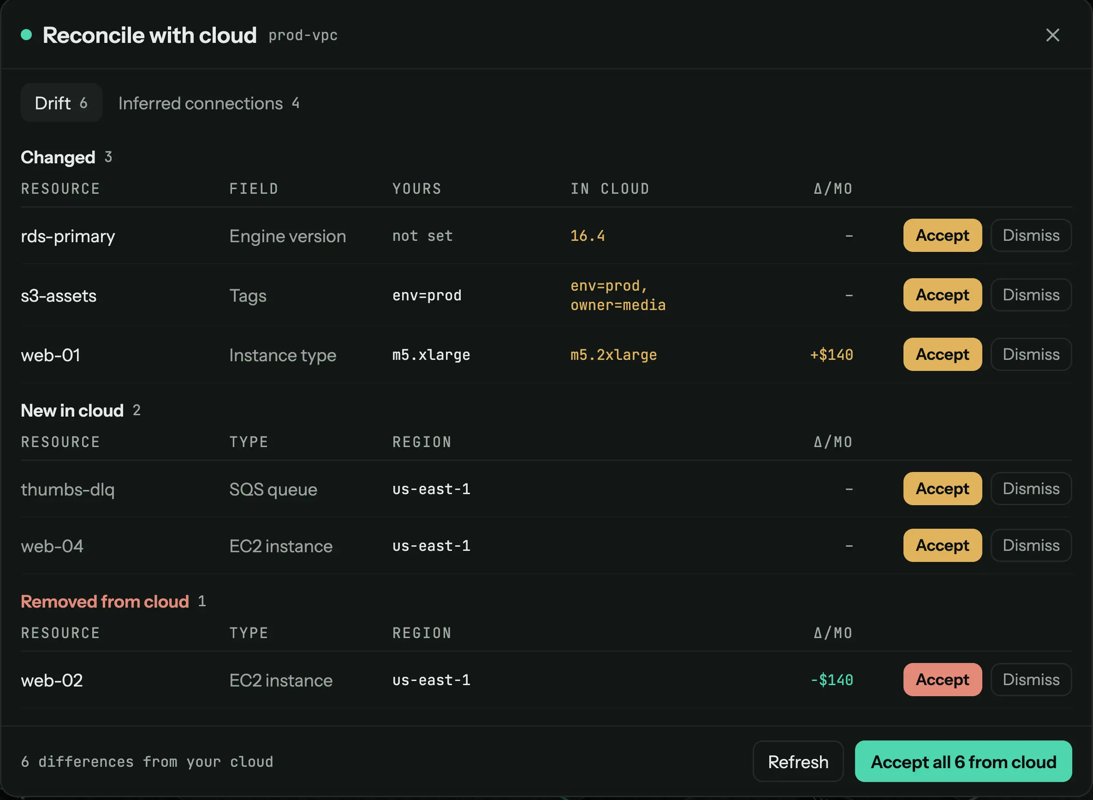Accept the rds-primary engine version change
The image size is (1093, 800).
coord(942,235)
